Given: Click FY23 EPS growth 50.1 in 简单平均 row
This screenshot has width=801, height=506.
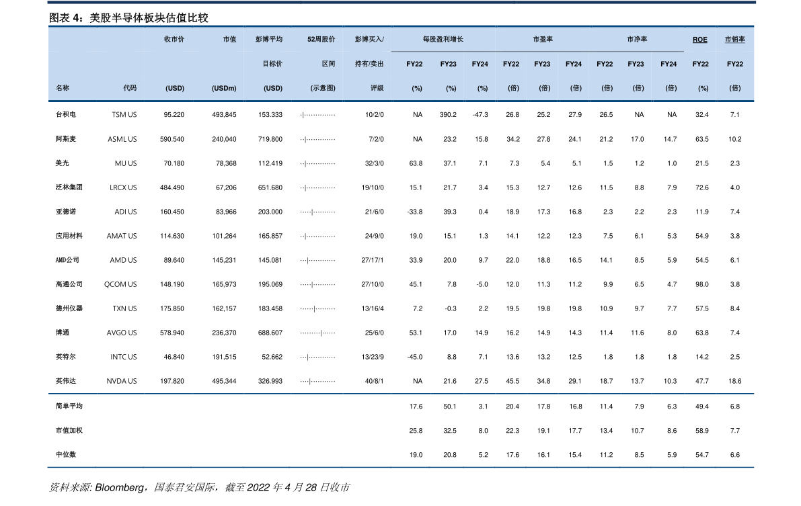Looking at the screenshot, I should 450,407.
